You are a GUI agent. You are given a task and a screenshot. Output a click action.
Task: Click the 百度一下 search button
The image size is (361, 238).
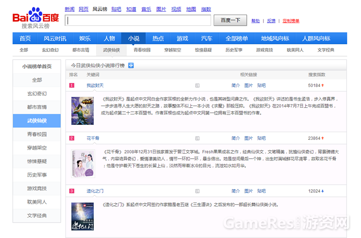(230, 20)
